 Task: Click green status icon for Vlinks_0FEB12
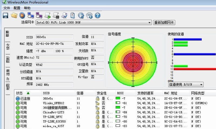click(x=18, y=103)
